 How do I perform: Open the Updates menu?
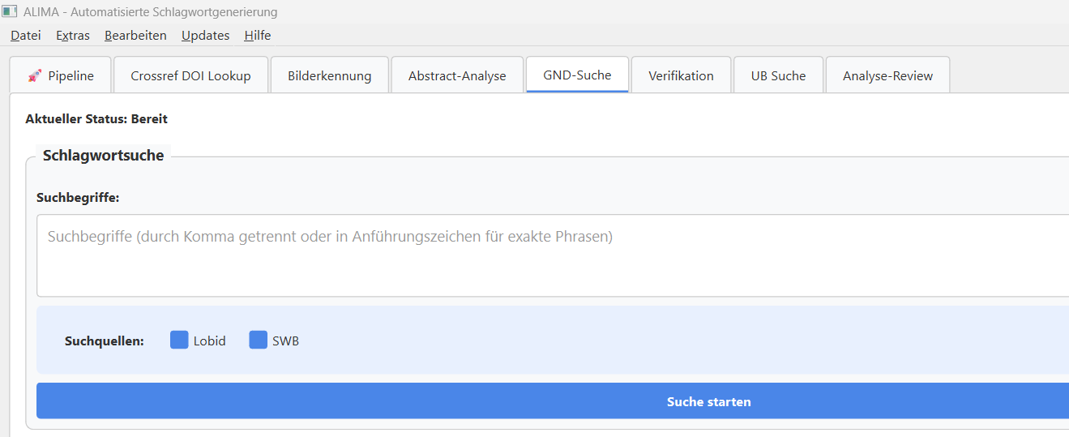[205, 36]
